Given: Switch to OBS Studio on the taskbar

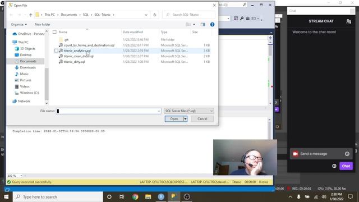Looking at the screenshot, I should pos(187,197).
